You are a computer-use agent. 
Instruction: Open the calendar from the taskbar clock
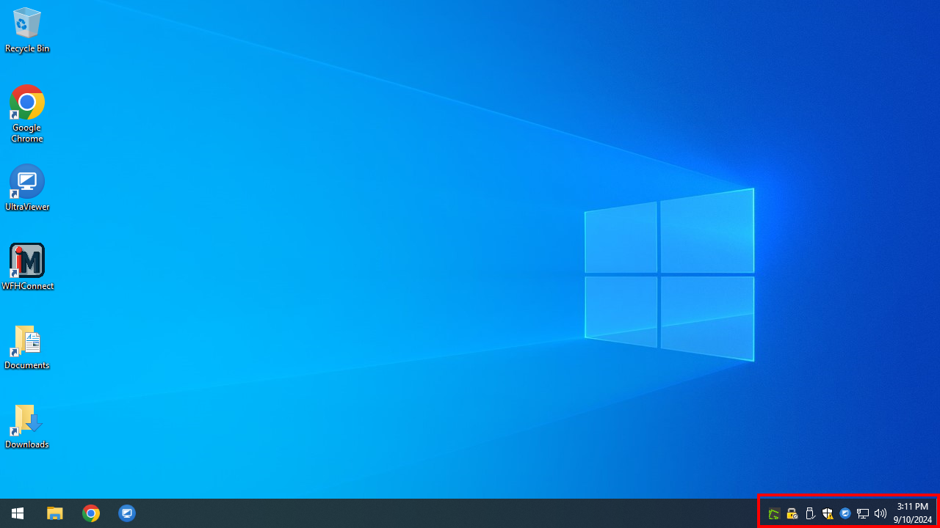[x=912, y=513]
